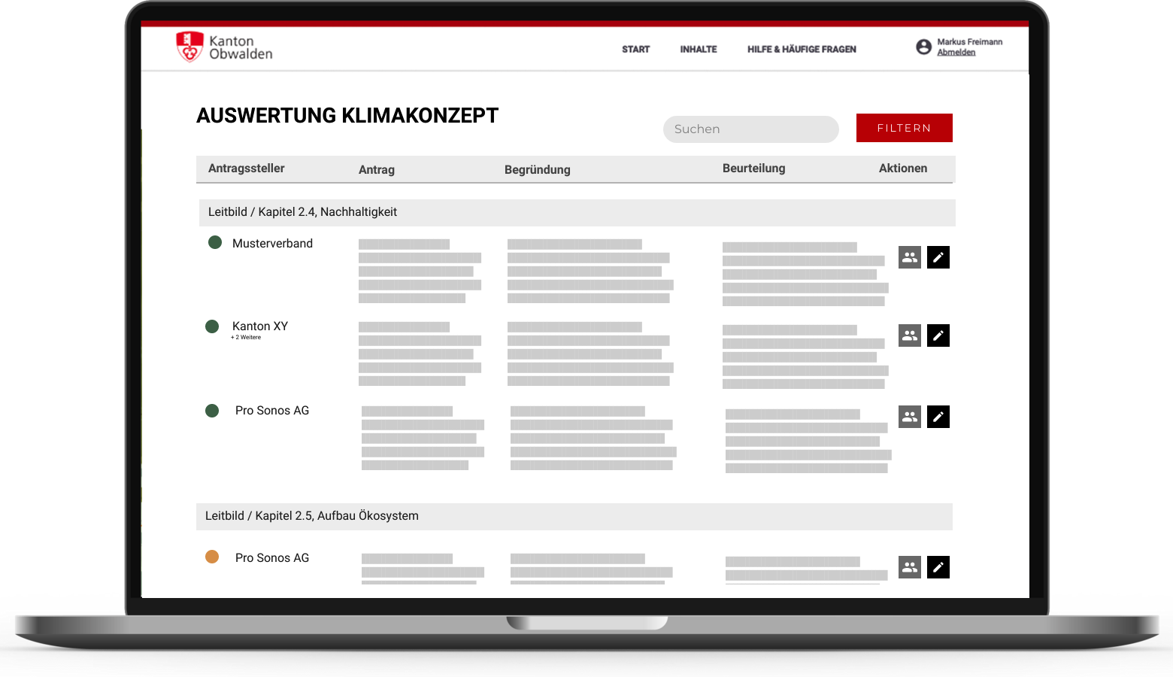This screenshot has height=677, width=1173.
Task: Click the group/members icon beside Musterverband
Action: [909, 257]
